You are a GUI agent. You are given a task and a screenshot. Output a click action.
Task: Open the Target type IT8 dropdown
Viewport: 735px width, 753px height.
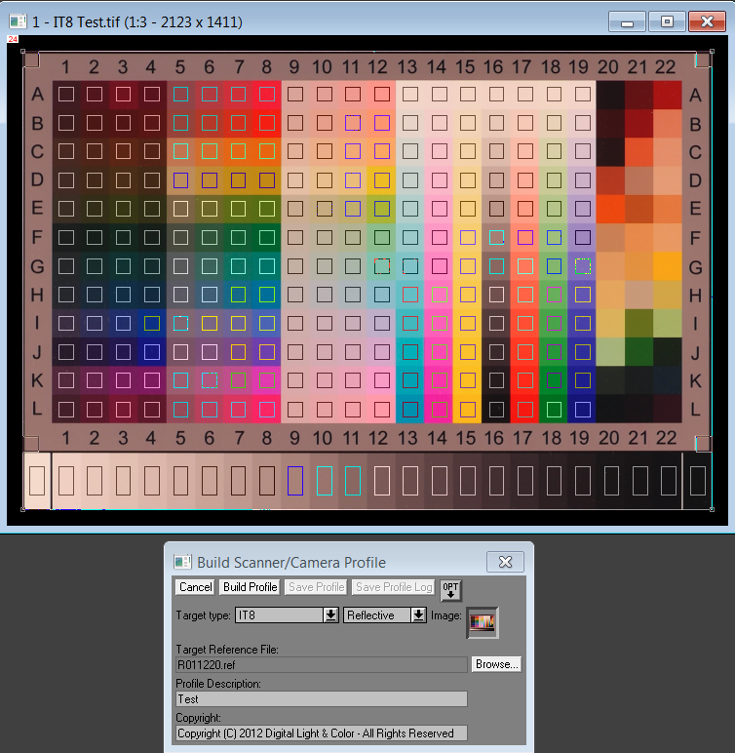click(x=330, y=615)
